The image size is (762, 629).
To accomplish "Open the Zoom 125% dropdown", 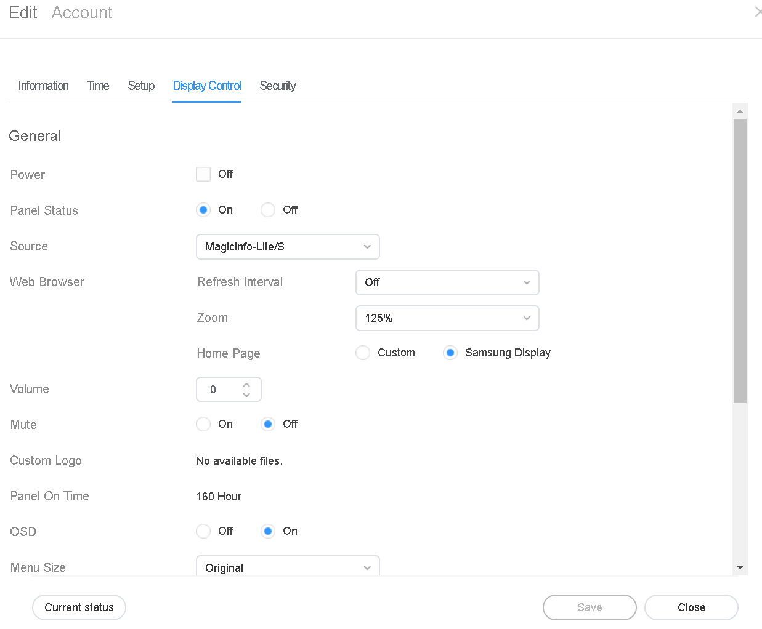I will coord(447,318).
